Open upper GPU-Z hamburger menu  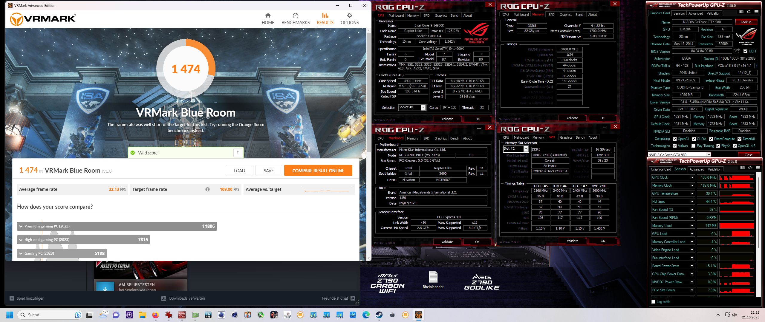pos(756,12)
